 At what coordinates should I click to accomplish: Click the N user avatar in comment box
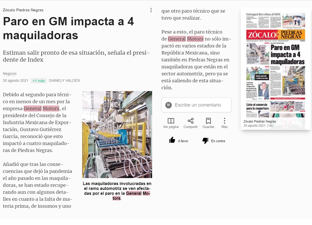pos(168,105)
